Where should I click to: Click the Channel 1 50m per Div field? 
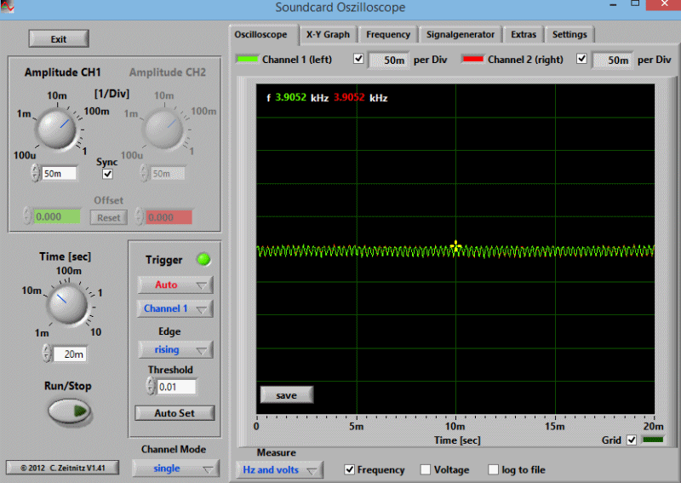pos(389,60)
